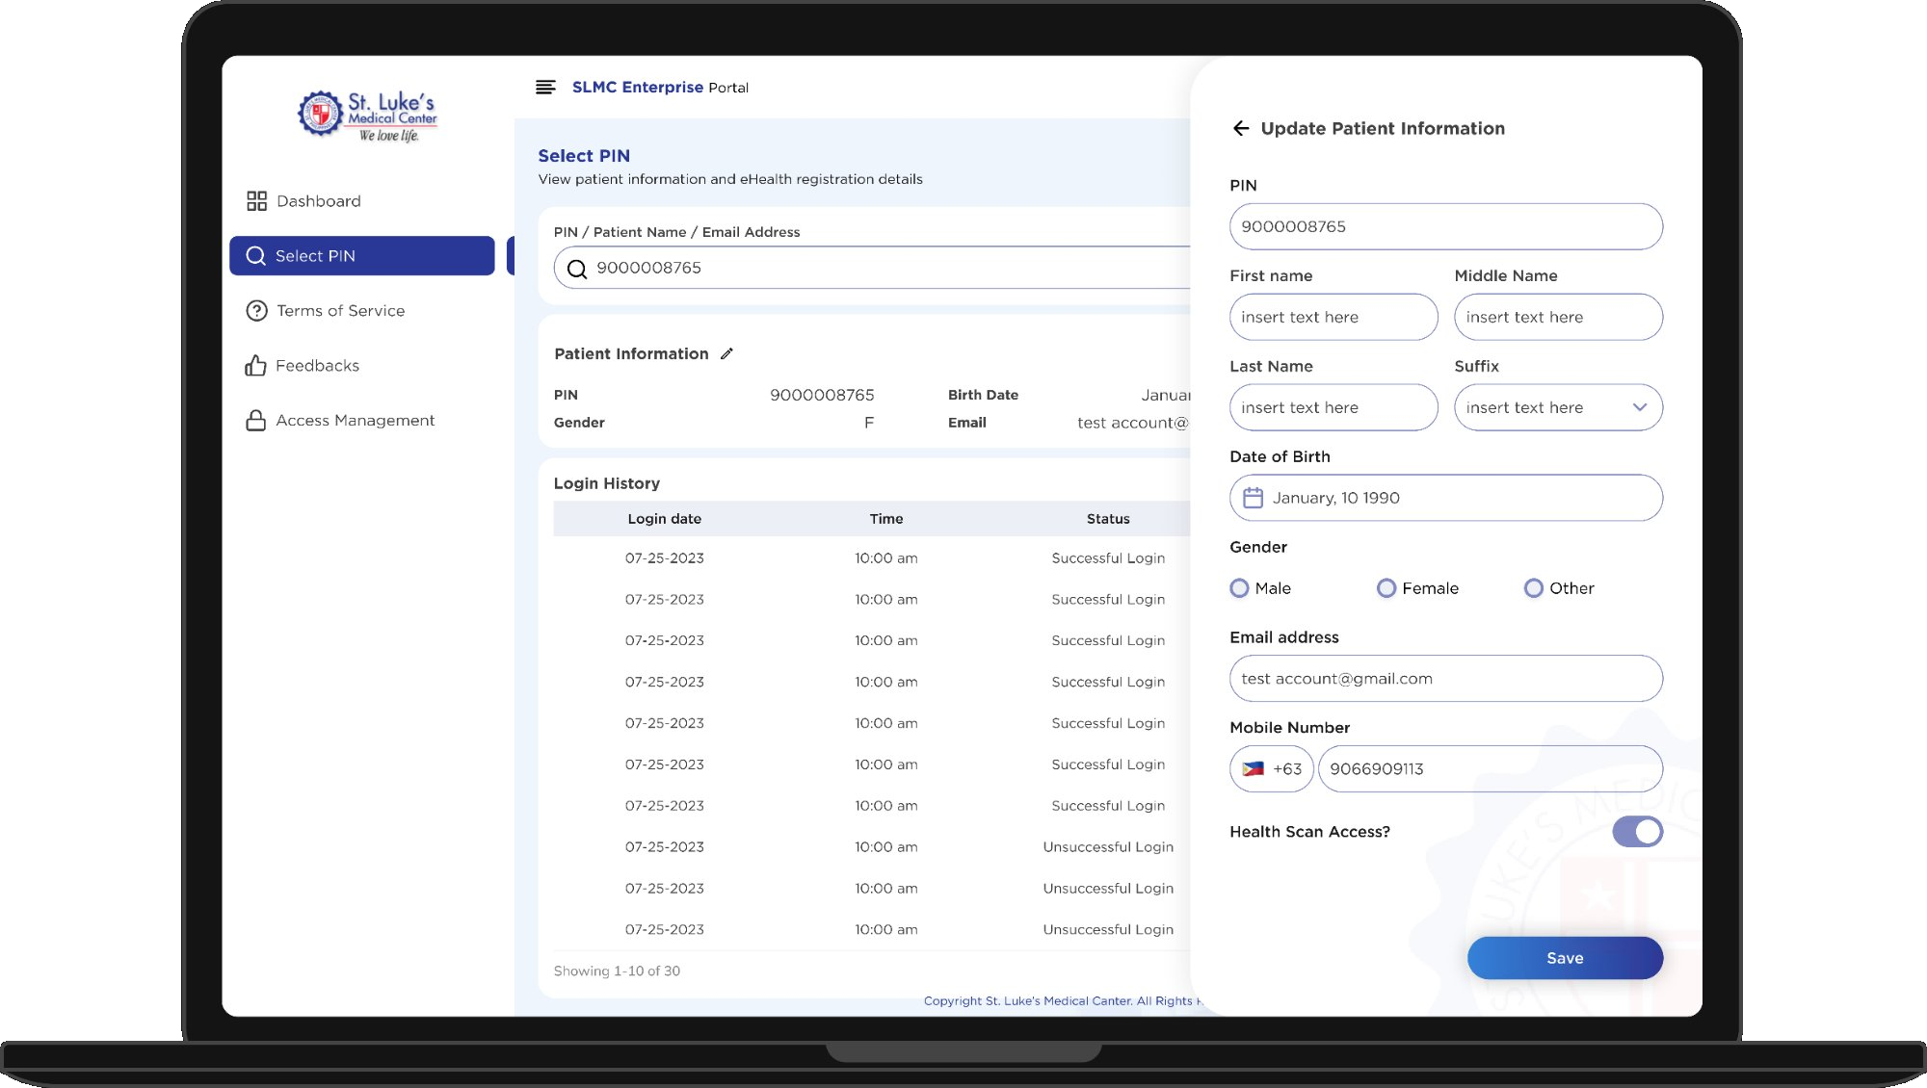Click the edit pencil beside Patient Information
Image resolution: width=1927 pixels, height=1088 pixels.
pyautogui.click(x=726, y=353)
